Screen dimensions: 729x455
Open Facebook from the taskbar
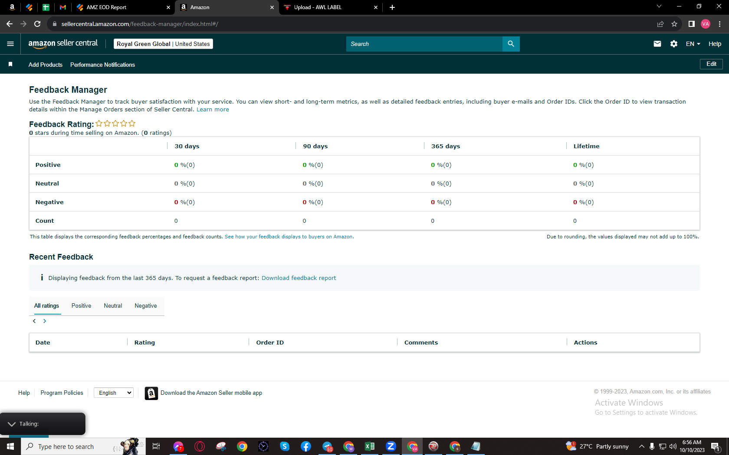point(306,446)
